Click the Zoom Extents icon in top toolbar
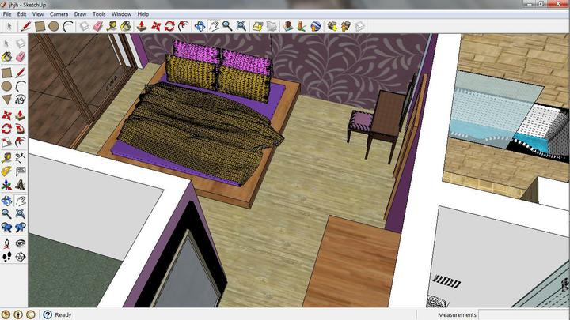The height and width of the screenshot is (320, 570). (x=241, y=26)
